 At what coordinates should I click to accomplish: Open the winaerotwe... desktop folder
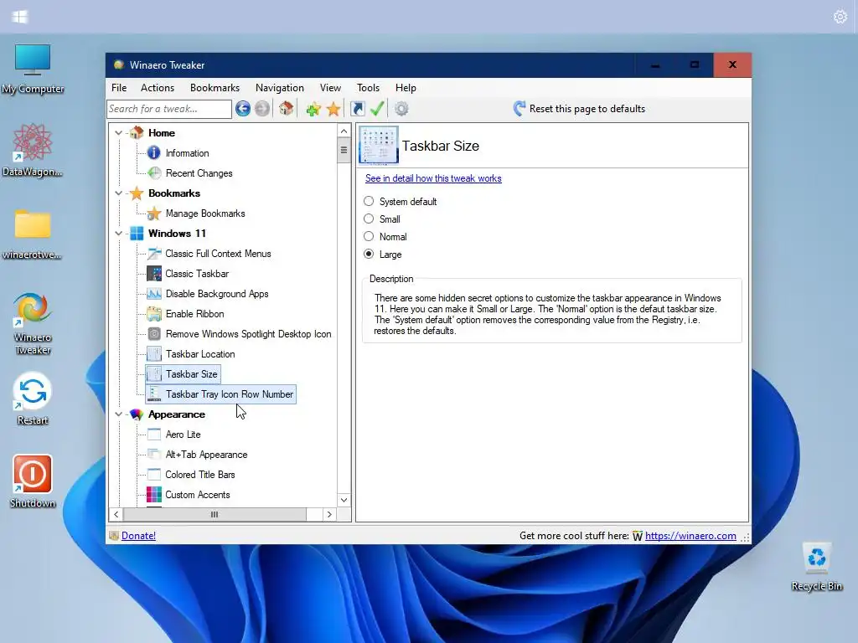coord(33,234)
